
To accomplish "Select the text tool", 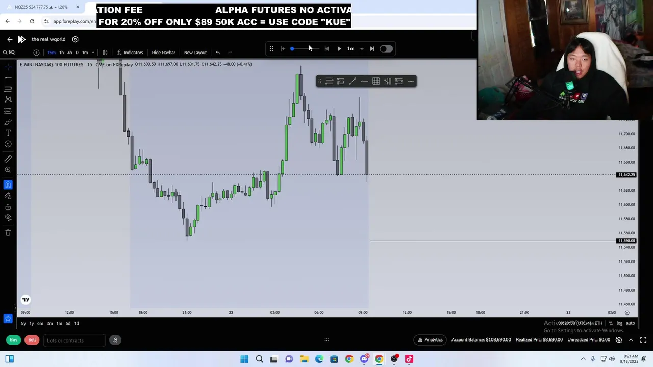I will click(x=8, y=133).
